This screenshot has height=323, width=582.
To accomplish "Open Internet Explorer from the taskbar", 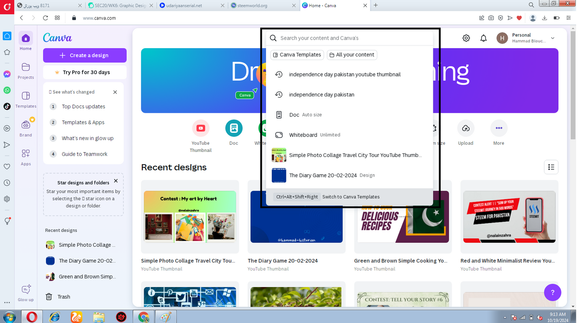I will point(55,317).
